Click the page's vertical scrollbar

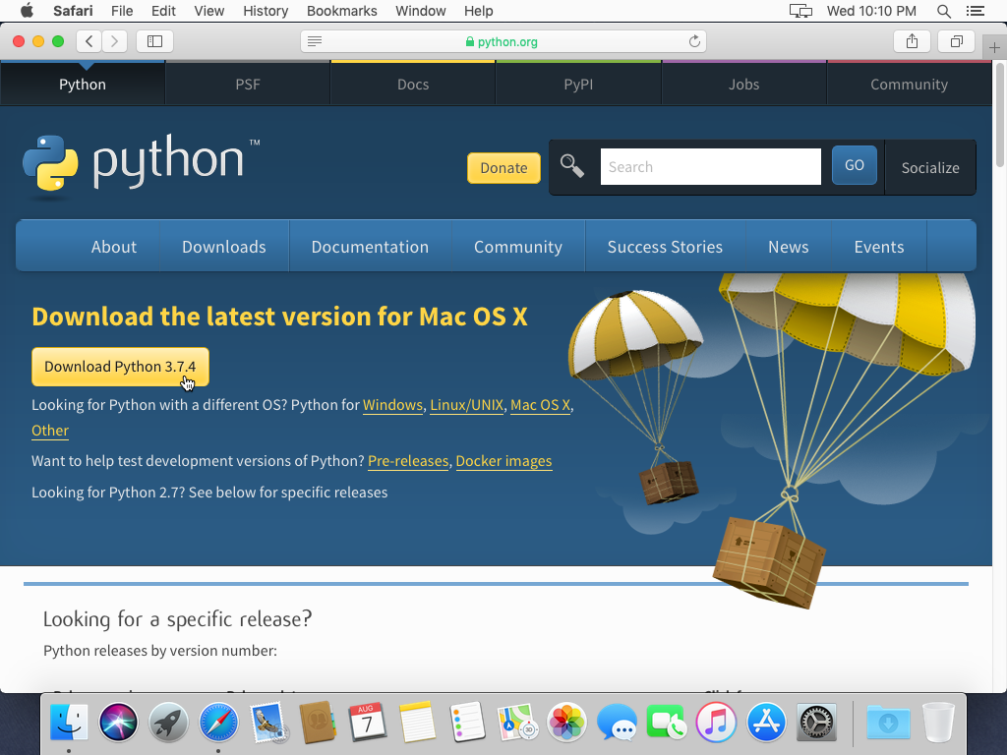click(x=1000, y=118)
